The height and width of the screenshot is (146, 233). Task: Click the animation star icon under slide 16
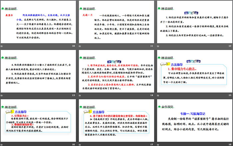tap(2, 145)
